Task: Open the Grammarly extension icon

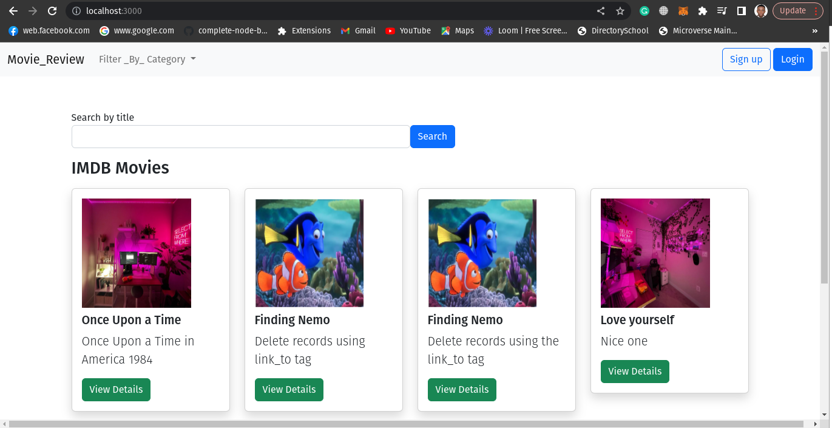Action: (644, 11)
